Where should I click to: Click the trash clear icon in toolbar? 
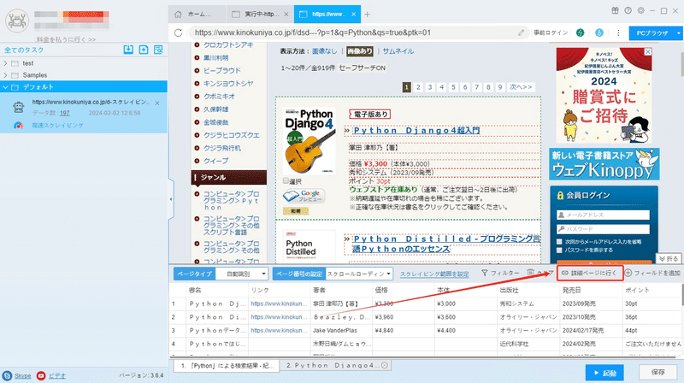(x=530, y=273)
